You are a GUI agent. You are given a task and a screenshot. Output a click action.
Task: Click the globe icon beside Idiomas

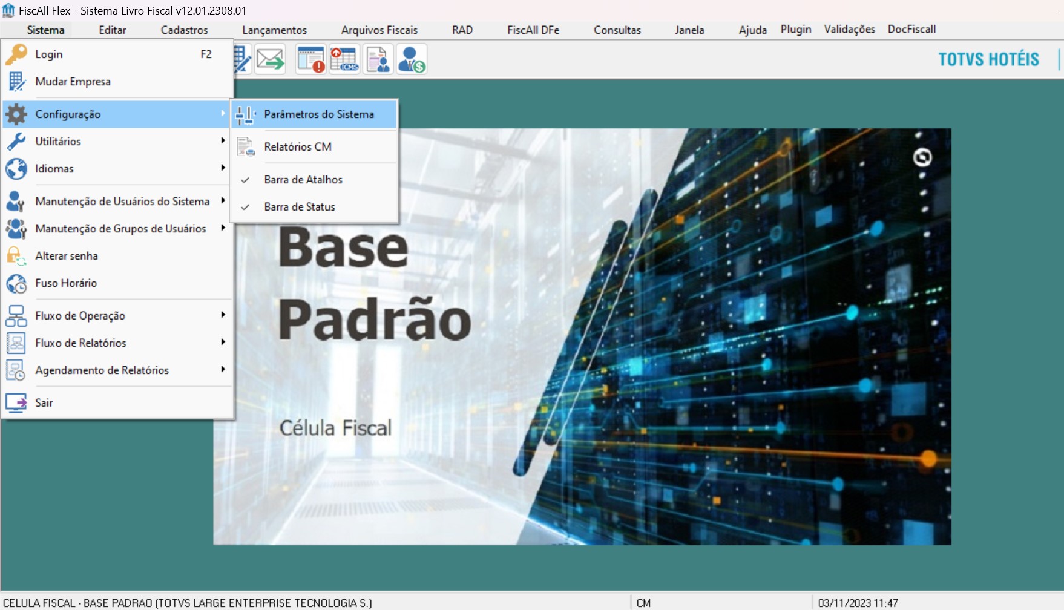tap(16, 169)
